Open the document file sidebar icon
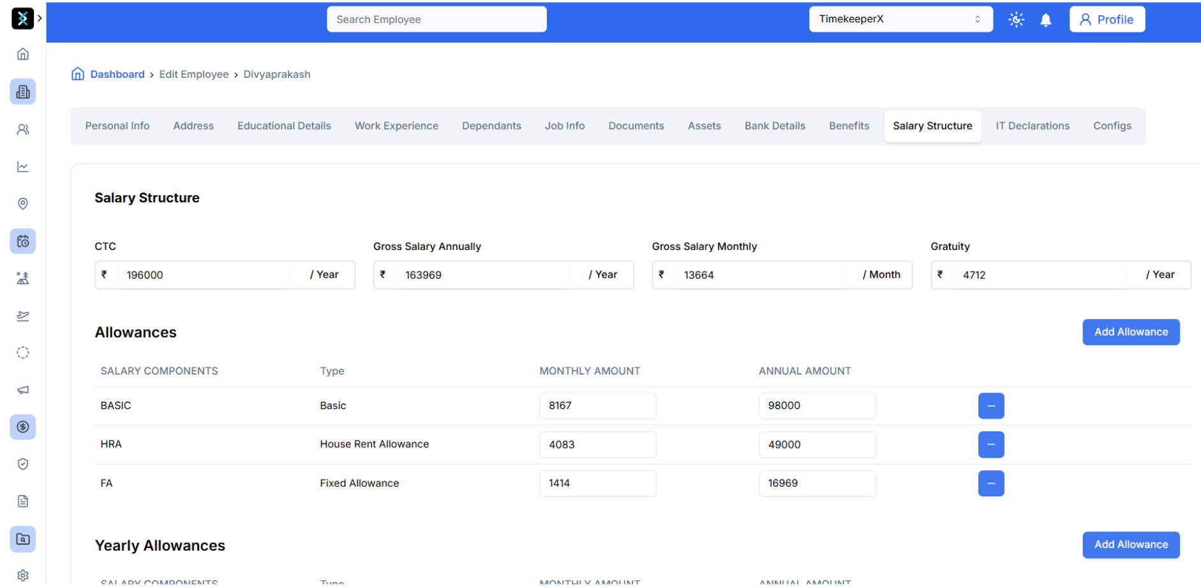The height and width of the screenshot is (587, 1201). coord(23,501)
